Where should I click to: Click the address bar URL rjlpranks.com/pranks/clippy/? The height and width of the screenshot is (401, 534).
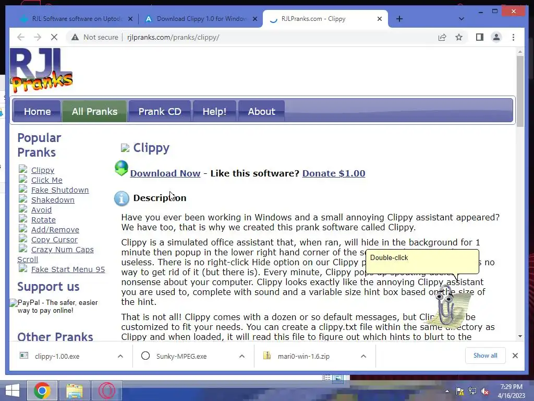[173, 37]
